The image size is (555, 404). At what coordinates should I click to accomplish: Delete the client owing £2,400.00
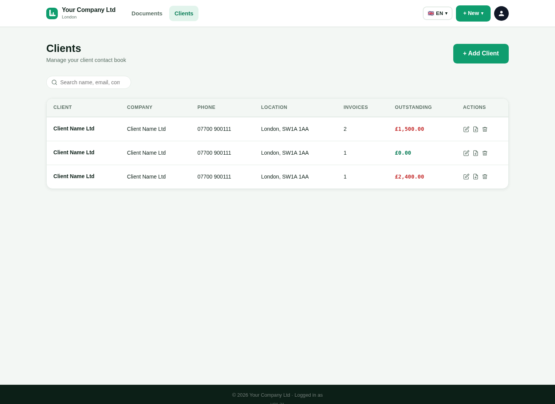point(485,177)
